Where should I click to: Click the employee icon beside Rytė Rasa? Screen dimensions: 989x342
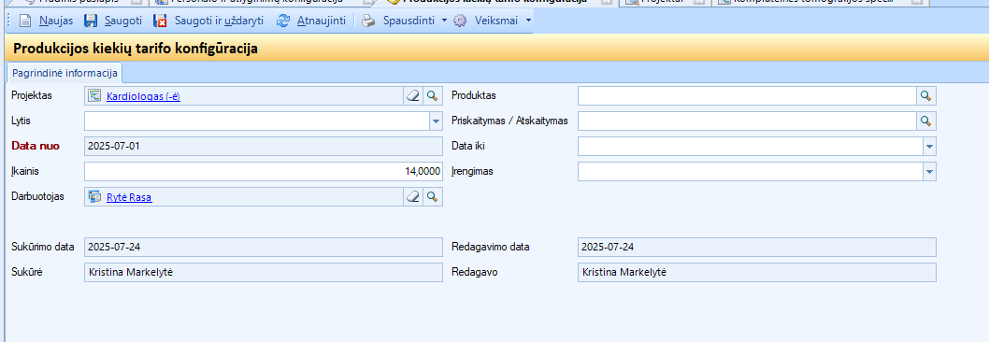(x=95, y=197)
